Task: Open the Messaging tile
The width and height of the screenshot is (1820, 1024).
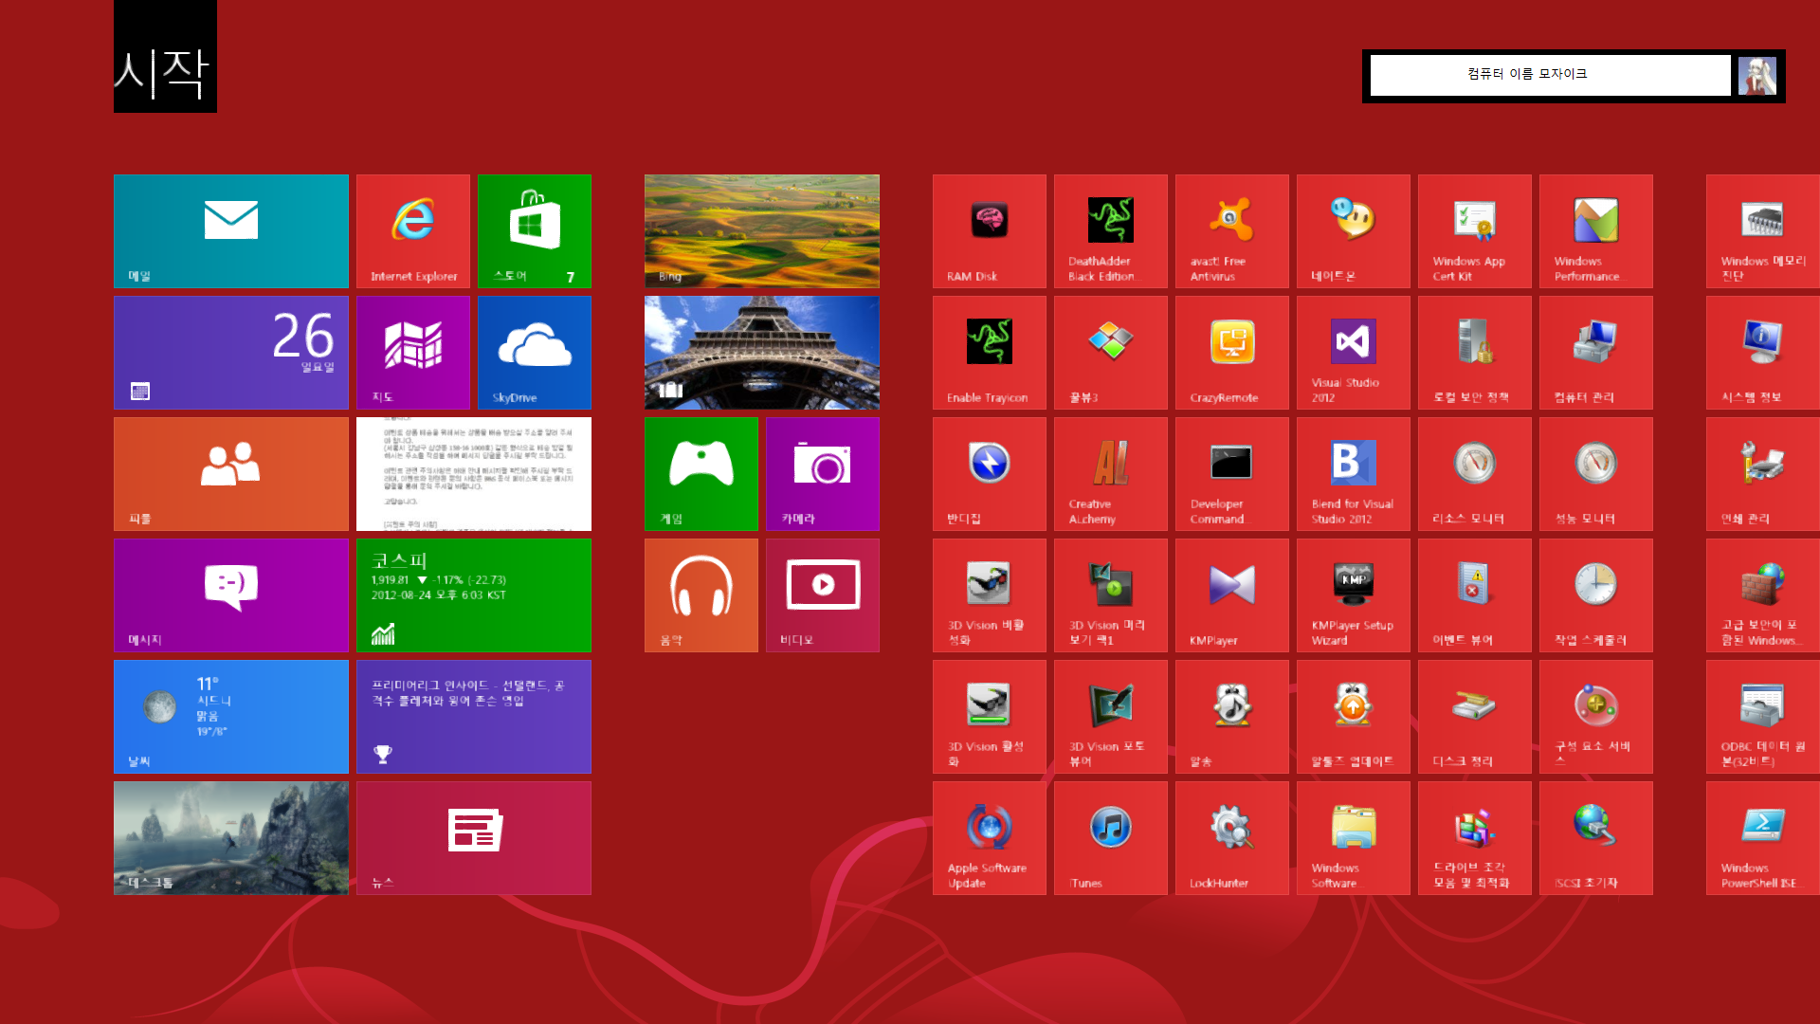Action: (231, 595)
